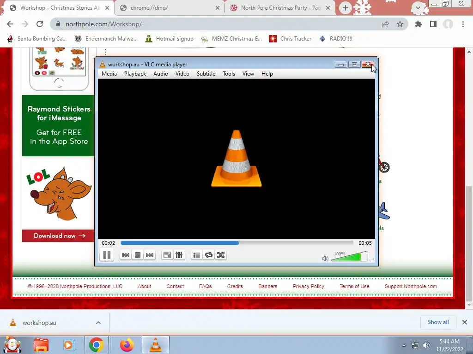Open the Santa Start button
473x354 pixels.
pos(12,345)
